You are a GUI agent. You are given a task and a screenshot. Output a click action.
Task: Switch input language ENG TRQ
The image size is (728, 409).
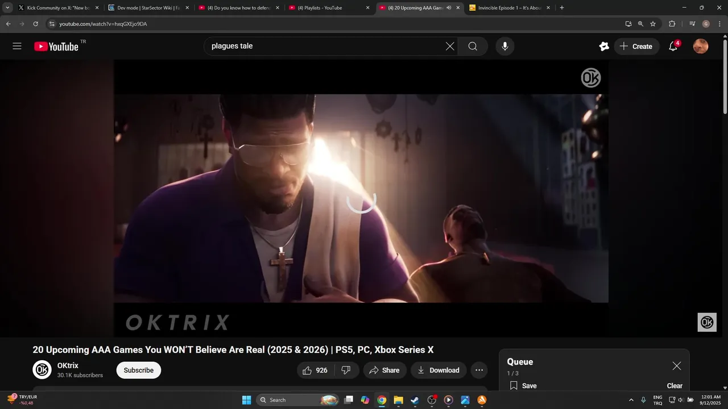[x=657, y=400]
